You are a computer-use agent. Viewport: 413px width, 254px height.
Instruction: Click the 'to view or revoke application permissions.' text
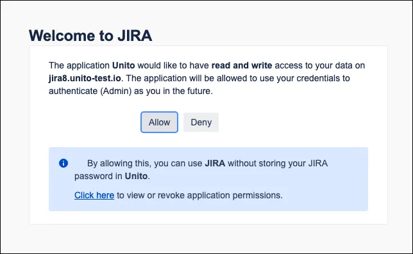tap(199, 195)
